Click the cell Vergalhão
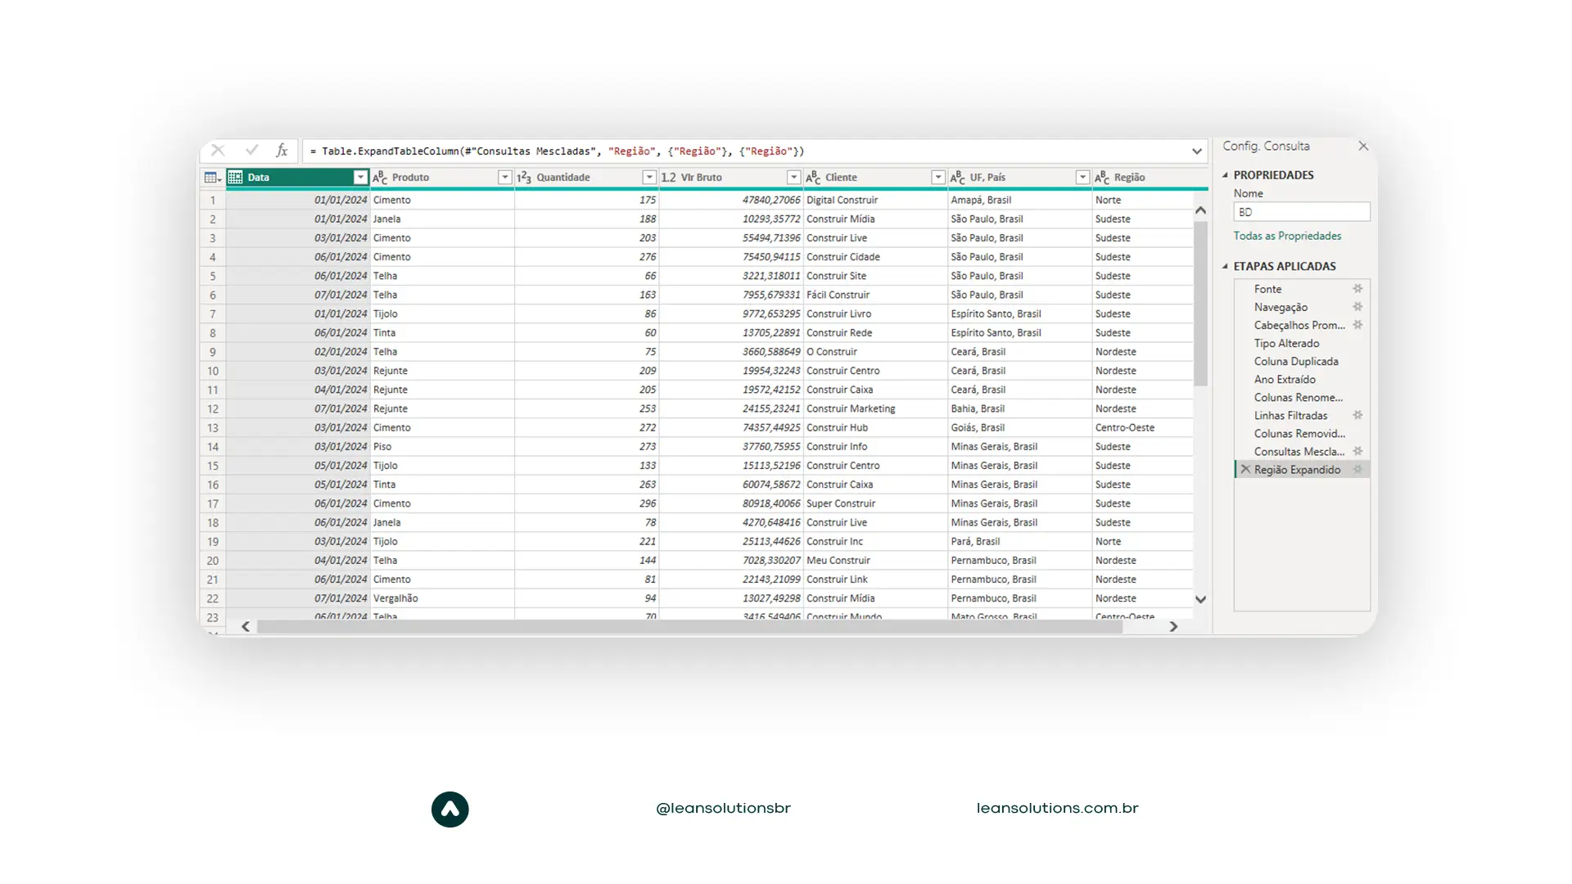The width and height of the screenshot is (1572, 884). point(442,598)
